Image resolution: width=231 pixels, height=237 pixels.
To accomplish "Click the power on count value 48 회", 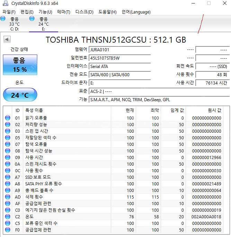I will coord(213,74).
